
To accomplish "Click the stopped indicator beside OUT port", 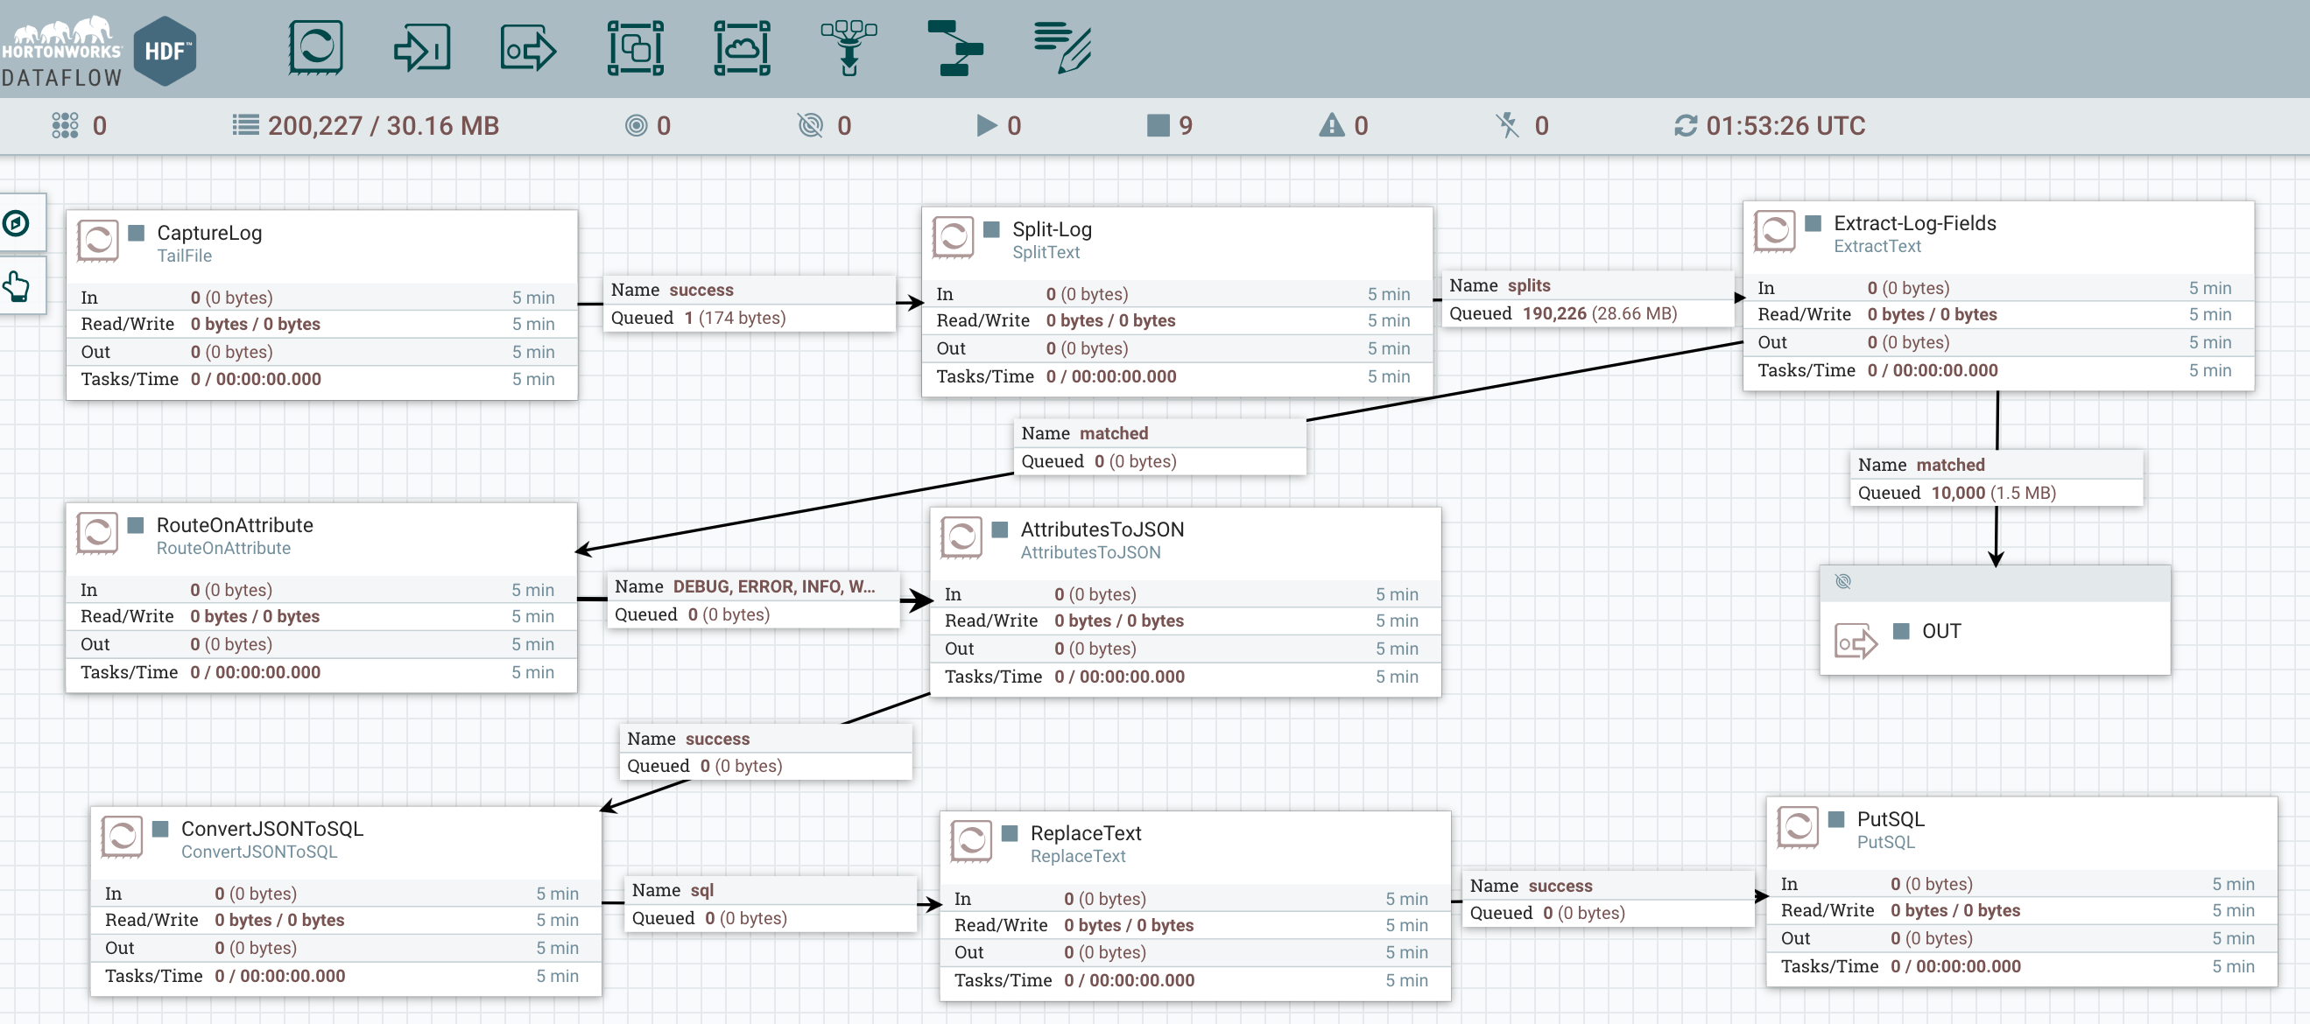I will tap(1900, 631).
